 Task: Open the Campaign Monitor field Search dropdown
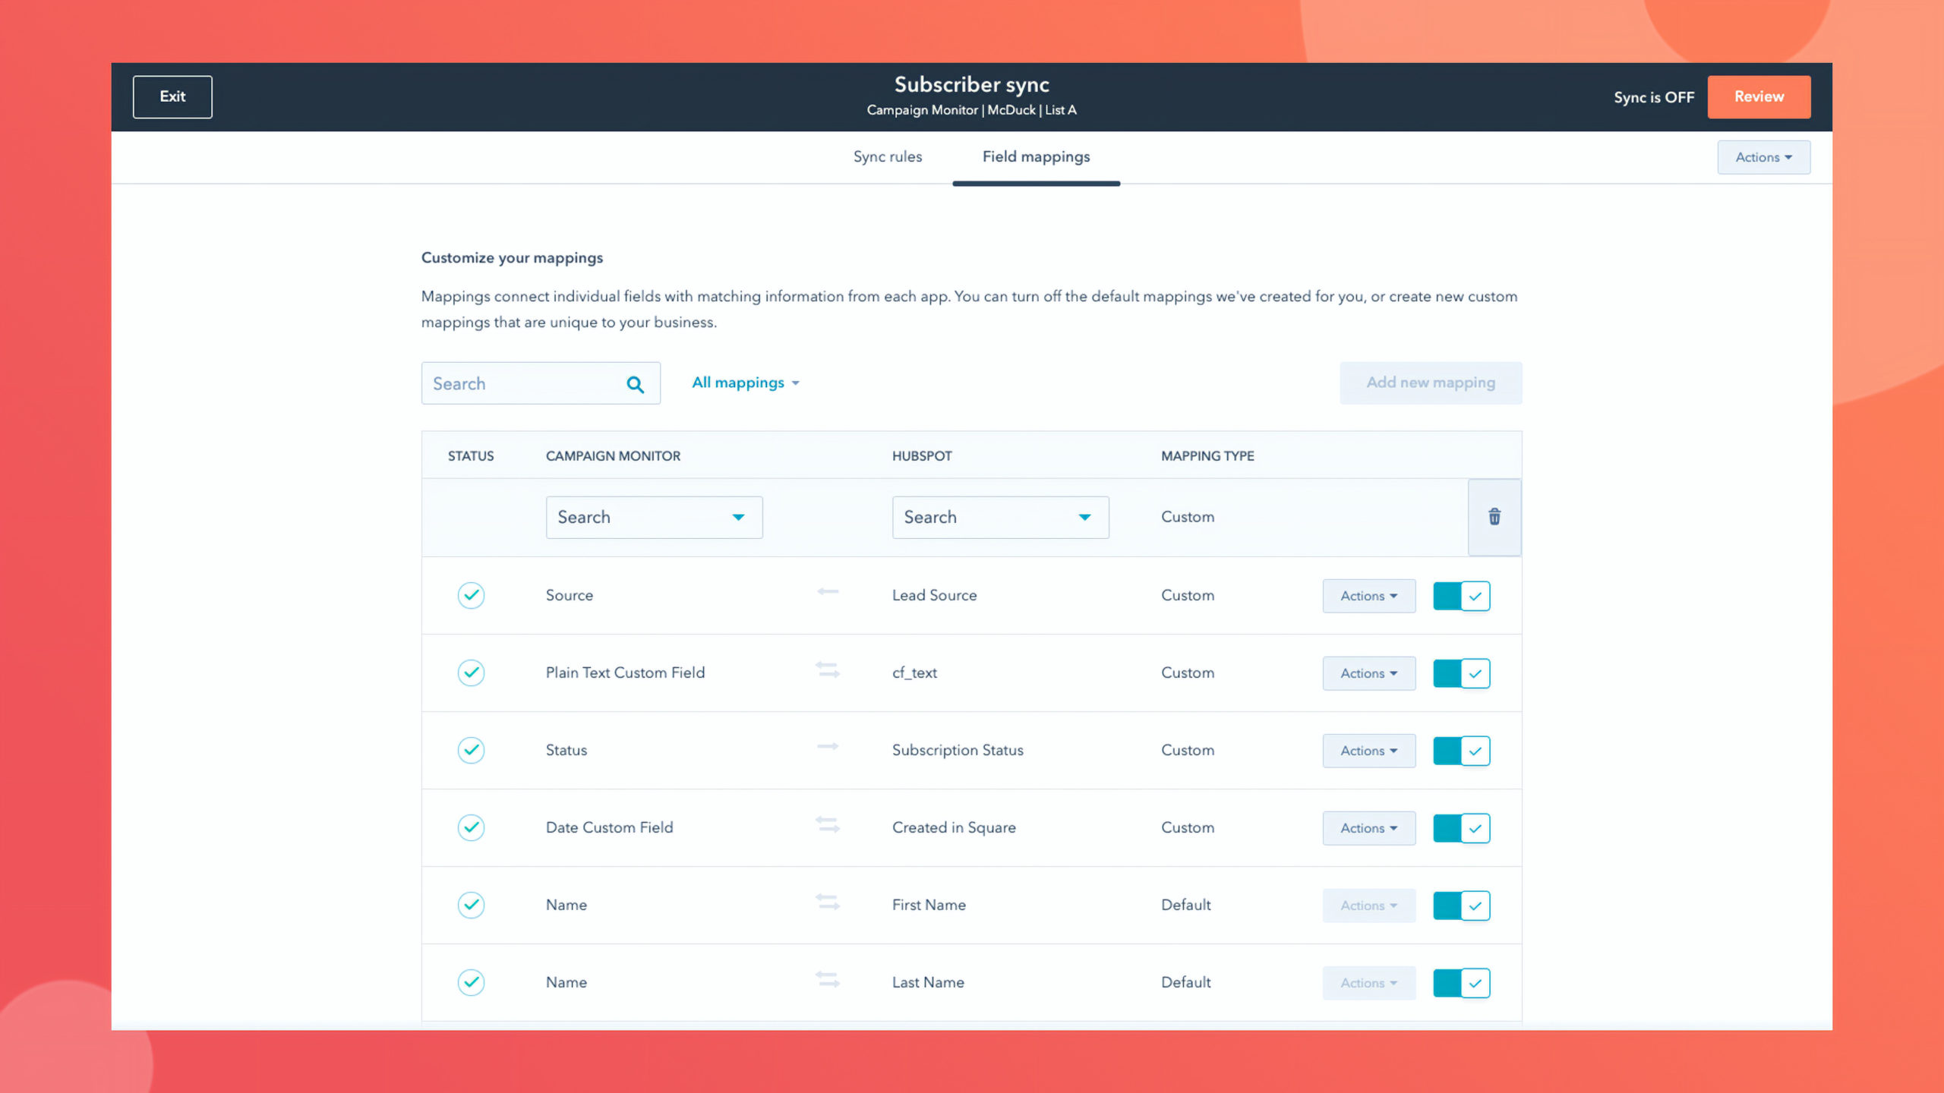click(x=654, y=518)
